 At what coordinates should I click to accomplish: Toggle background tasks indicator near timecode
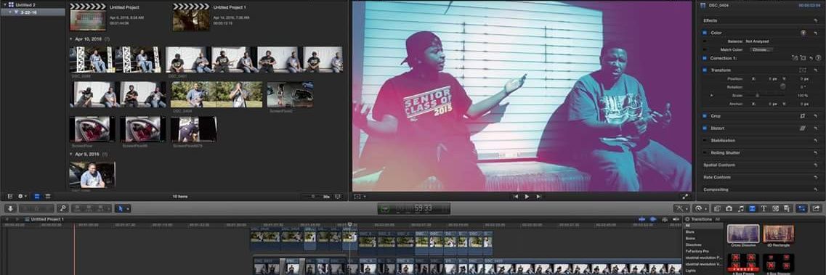[x=386, y=209]
